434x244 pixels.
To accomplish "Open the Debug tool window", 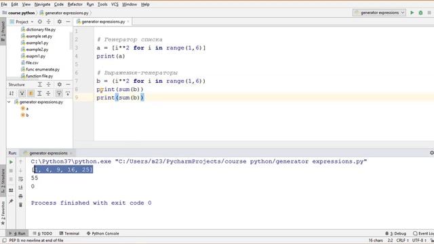I will (x=396, y=233).
